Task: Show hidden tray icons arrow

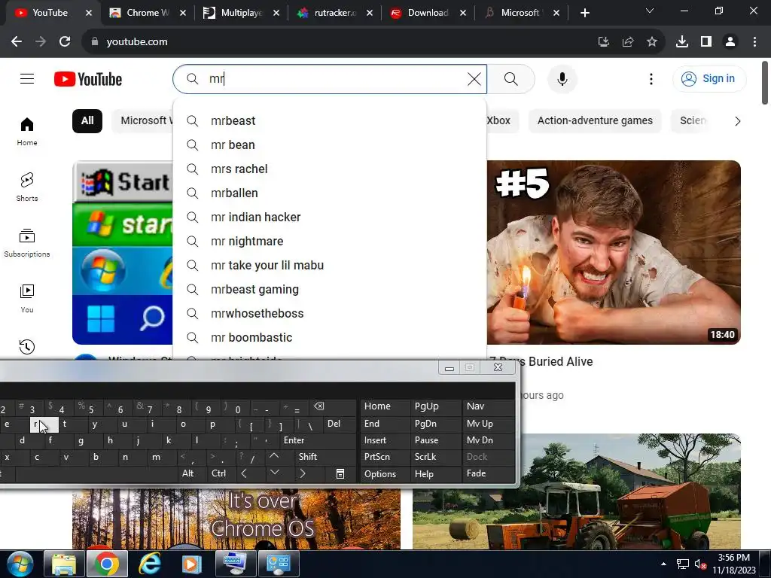Action: [664, 564]
